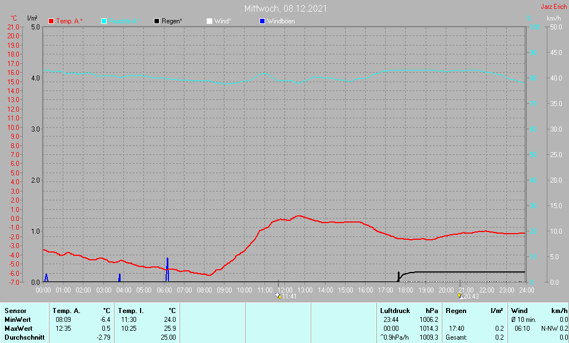This screenshot has width=569, height=343.
Task: Click the black rain step near 17:40
Action: [x=398, y=276]
